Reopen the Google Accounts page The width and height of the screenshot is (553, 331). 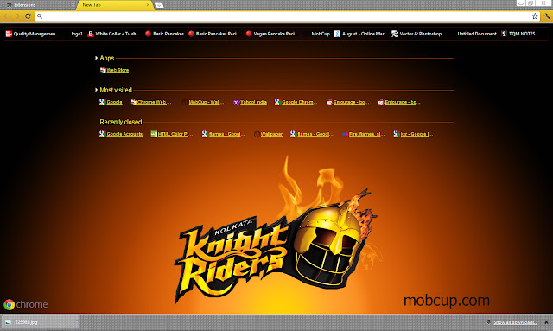click(121, 134)
